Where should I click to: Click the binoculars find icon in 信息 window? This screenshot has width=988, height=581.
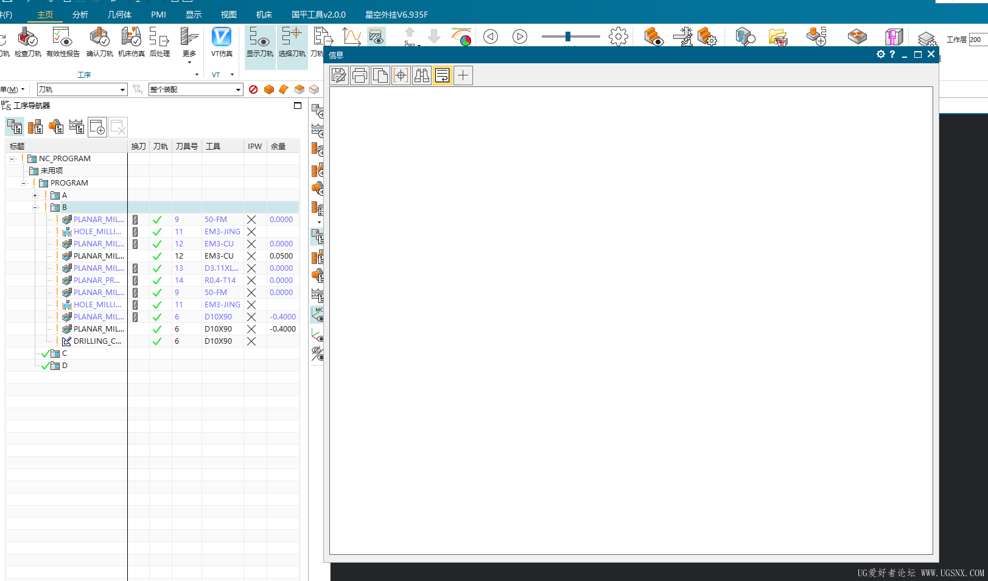click(422, 75)
